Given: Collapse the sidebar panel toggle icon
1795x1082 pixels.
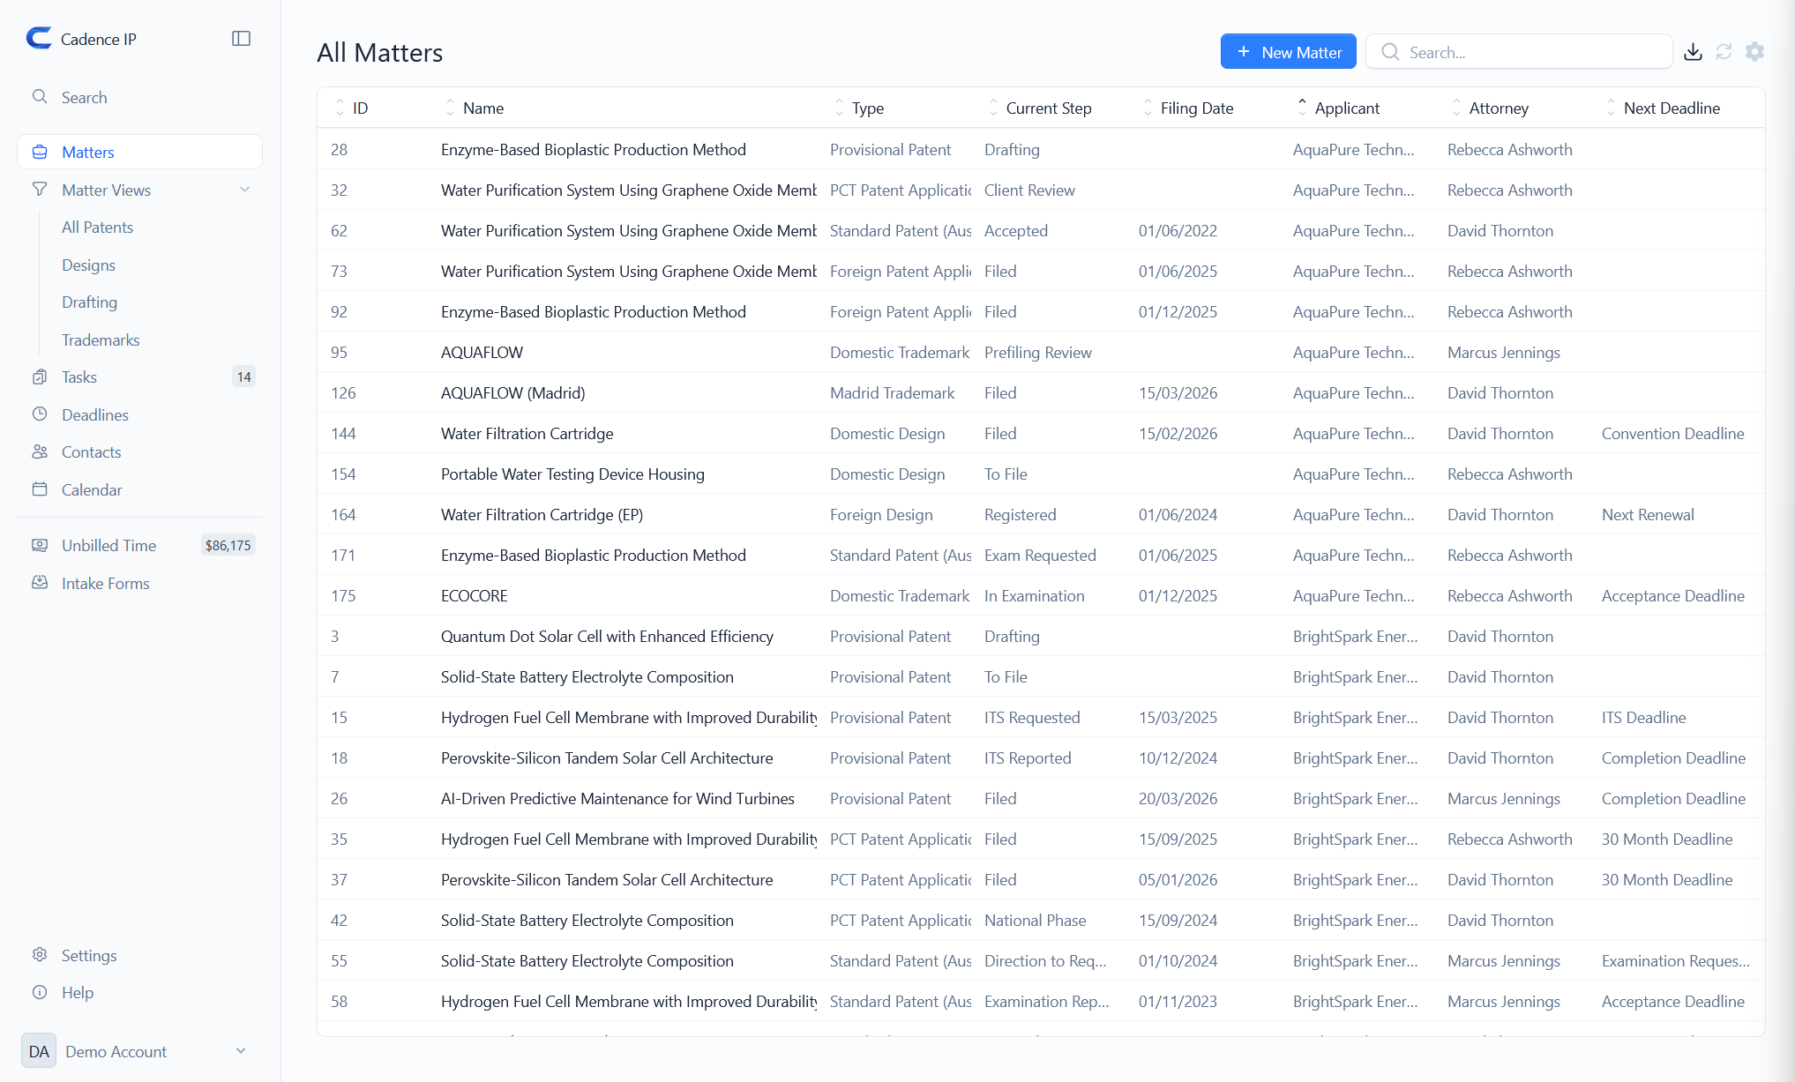Looking at the screenshot, I should click(x=241, y=39).
